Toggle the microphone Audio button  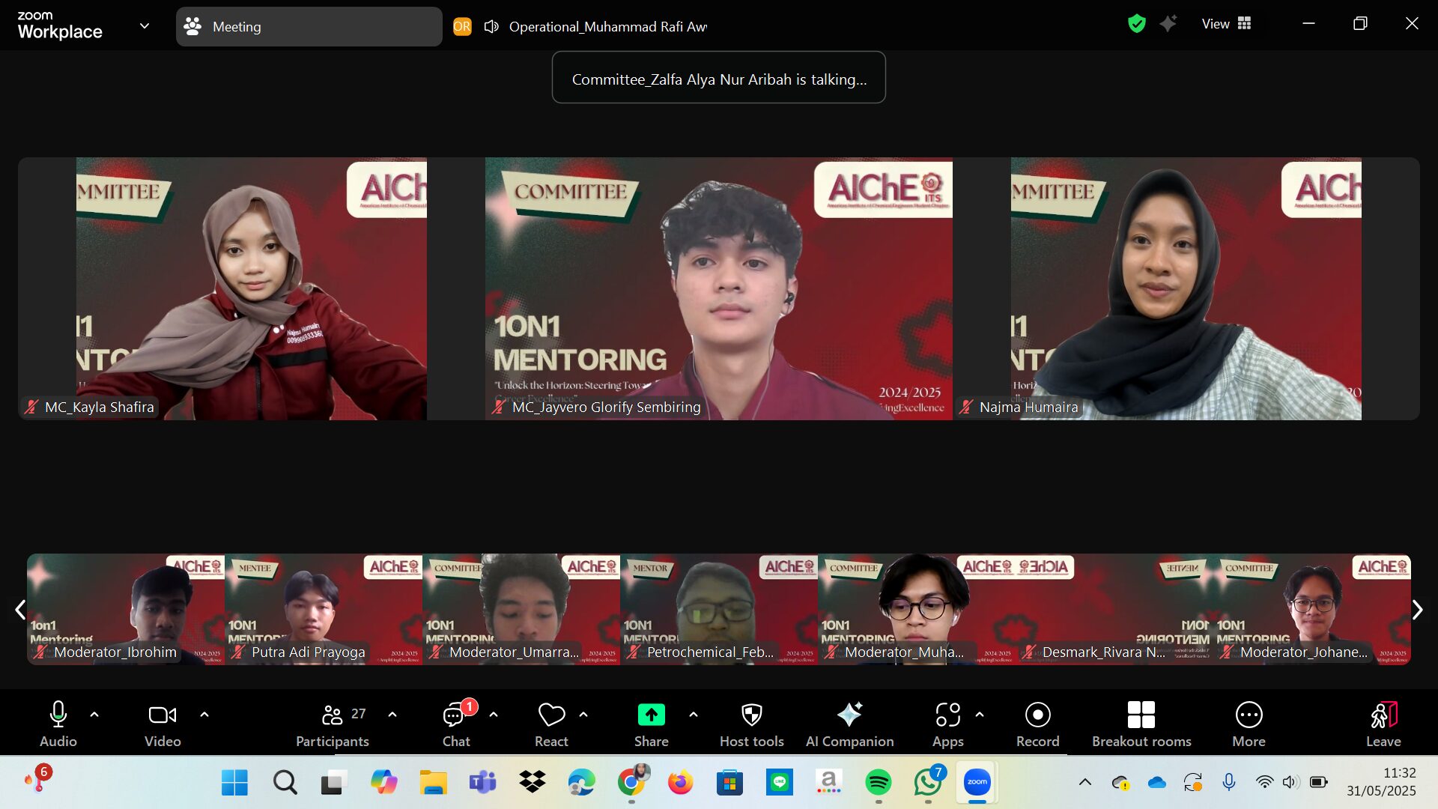pos(58,724)
